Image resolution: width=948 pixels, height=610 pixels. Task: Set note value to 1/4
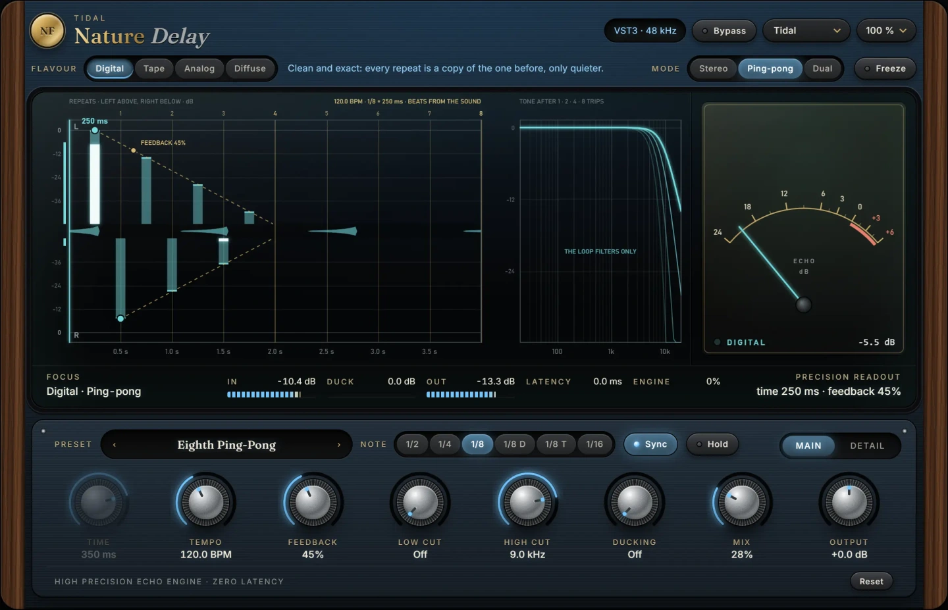[x=445, y=444]
